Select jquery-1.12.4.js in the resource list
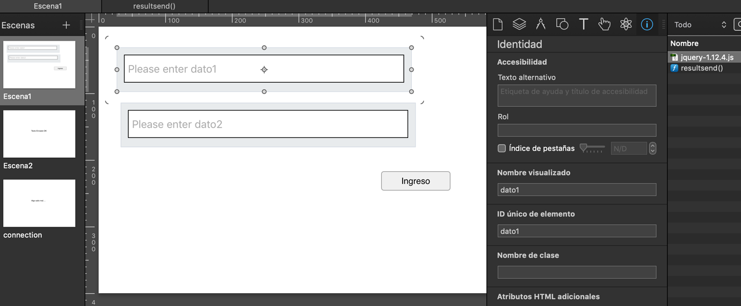Image resolution: width=741 pixels, height=306 pixels. (x=706, y=57)
